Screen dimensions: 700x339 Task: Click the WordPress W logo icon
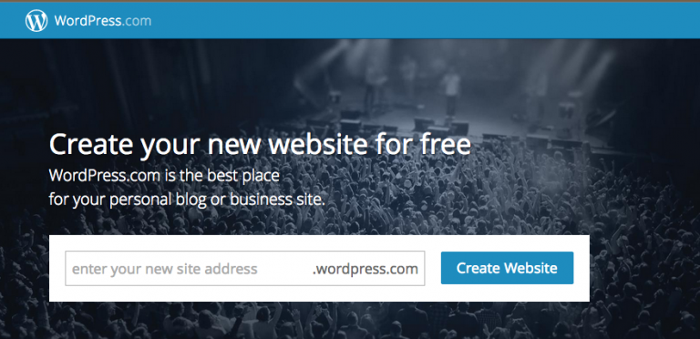[x=36, y=21]
